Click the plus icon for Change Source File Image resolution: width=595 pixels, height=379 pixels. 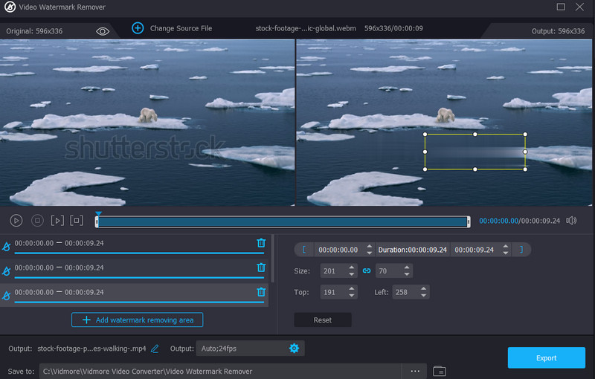pos(138,28)
